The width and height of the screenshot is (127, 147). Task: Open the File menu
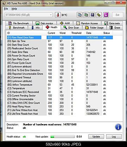point(6,9)
